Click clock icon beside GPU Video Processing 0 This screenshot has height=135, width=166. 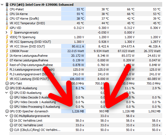tap(11, 107)
